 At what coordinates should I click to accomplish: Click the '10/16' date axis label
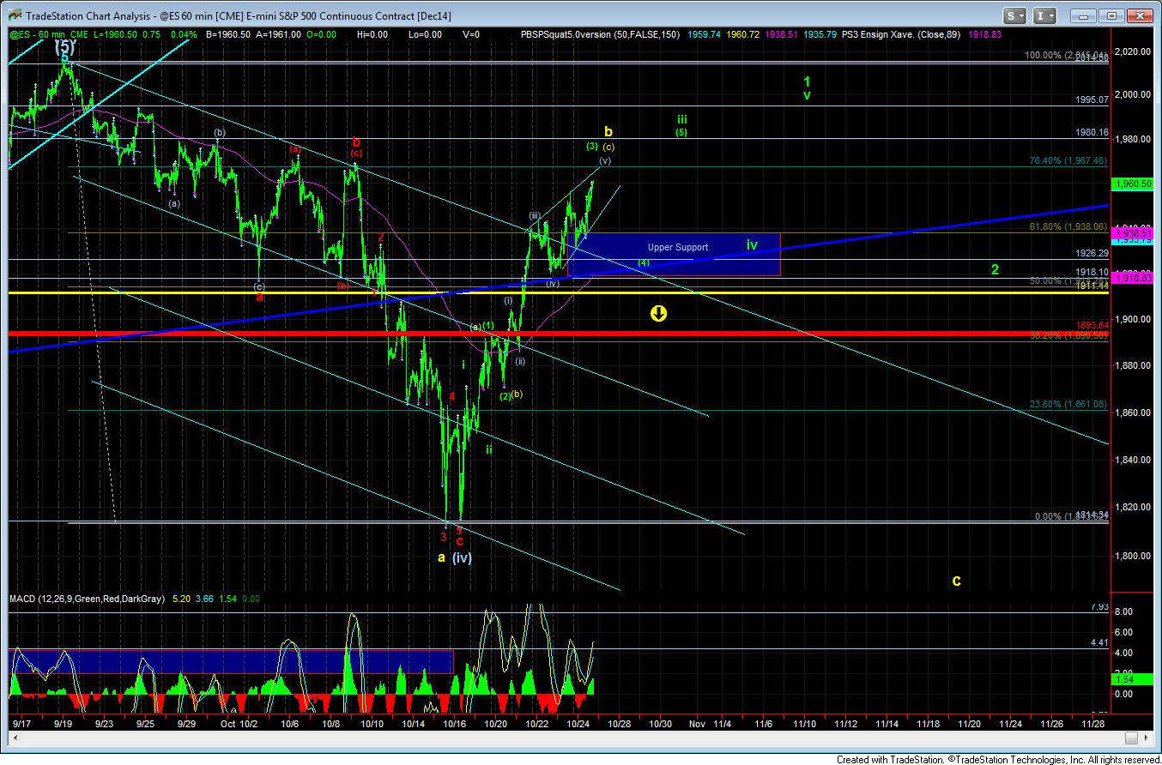[x=454, y=724]
